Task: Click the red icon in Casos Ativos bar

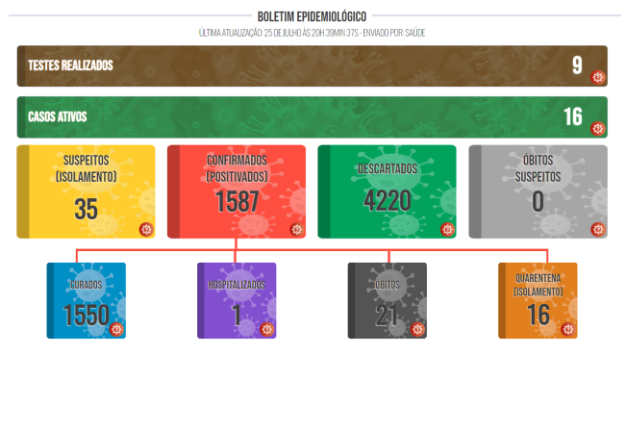Action: coord(597,128)
